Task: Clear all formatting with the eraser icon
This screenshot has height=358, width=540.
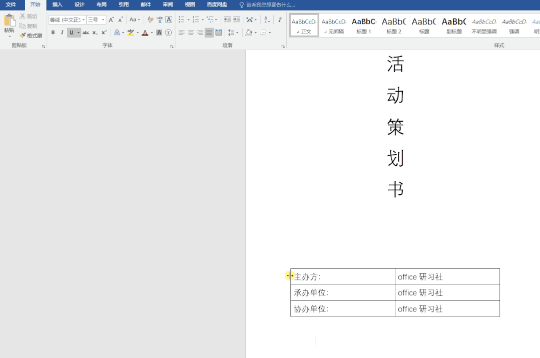Action: point(150,20)
